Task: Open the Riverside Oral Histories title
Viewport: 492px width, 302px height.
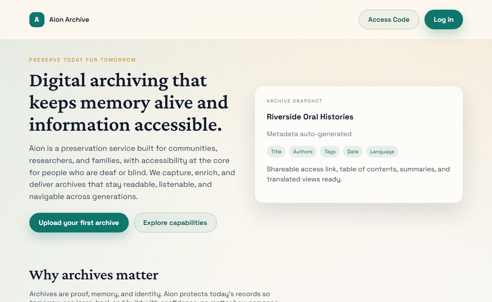Action: pyautogui.click(x=310, y=117)
